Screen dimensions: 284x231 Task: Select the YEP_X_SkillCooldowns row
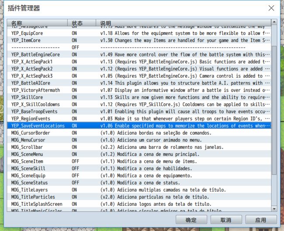coord(139,104)
